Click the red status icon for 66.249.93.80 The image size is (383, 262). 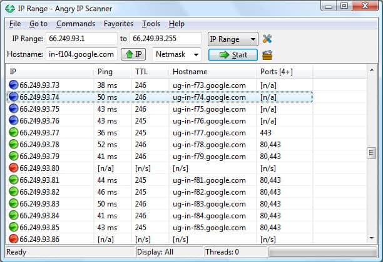pos(13,168)
